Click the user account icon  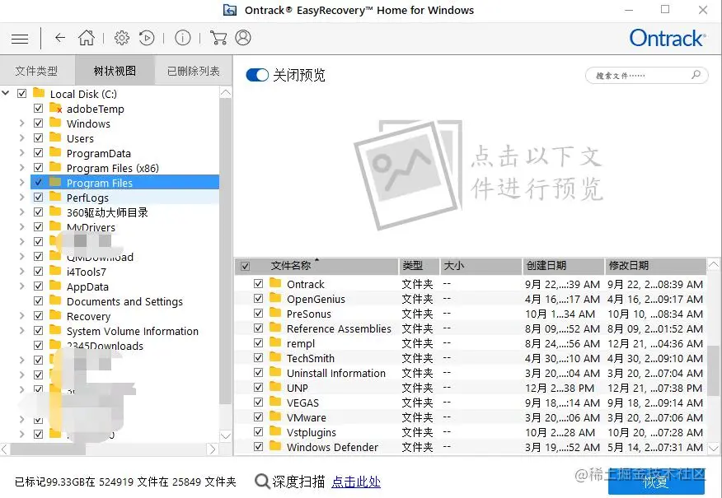coord(243,38)
